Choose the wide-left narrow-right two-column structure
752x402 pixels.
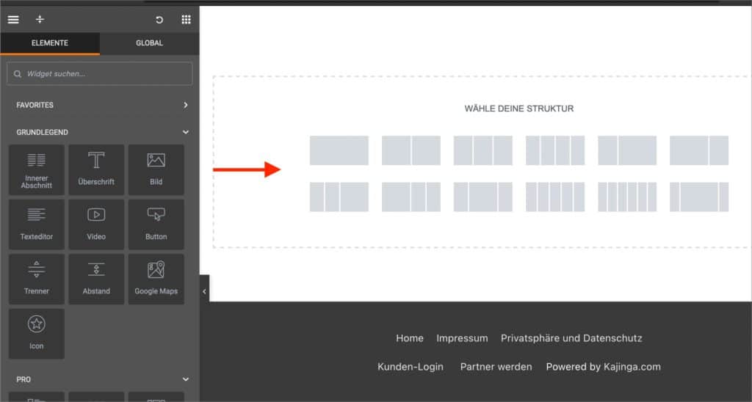699,150
